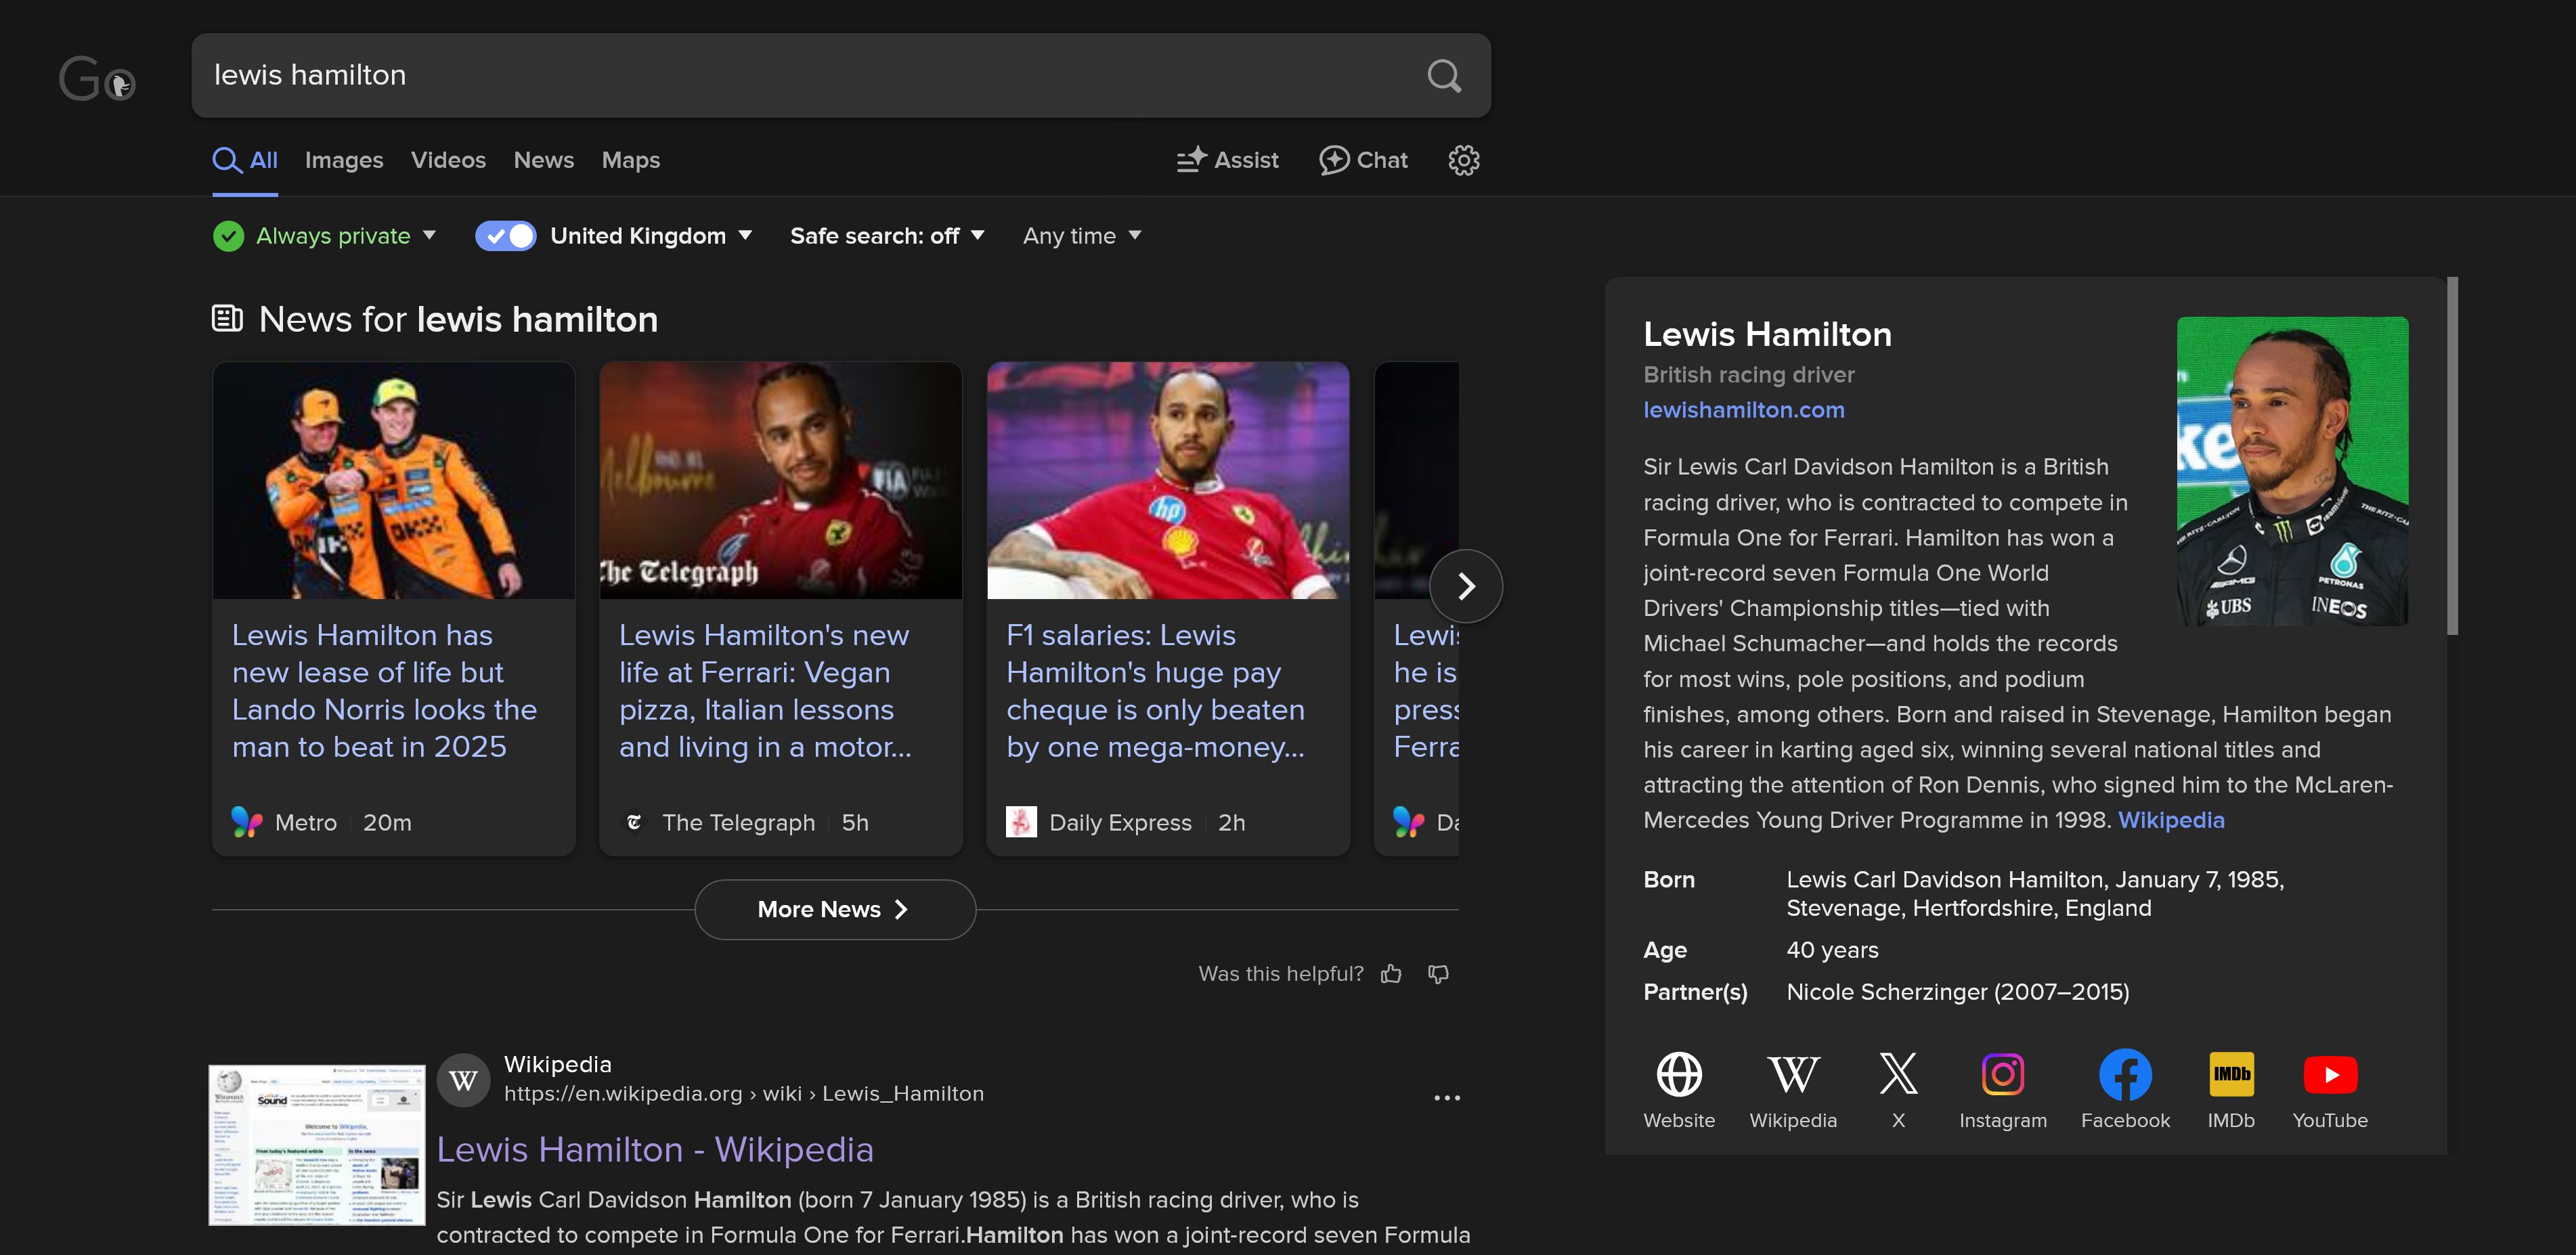Open the Safe search: off dropdown

(887, 236)
